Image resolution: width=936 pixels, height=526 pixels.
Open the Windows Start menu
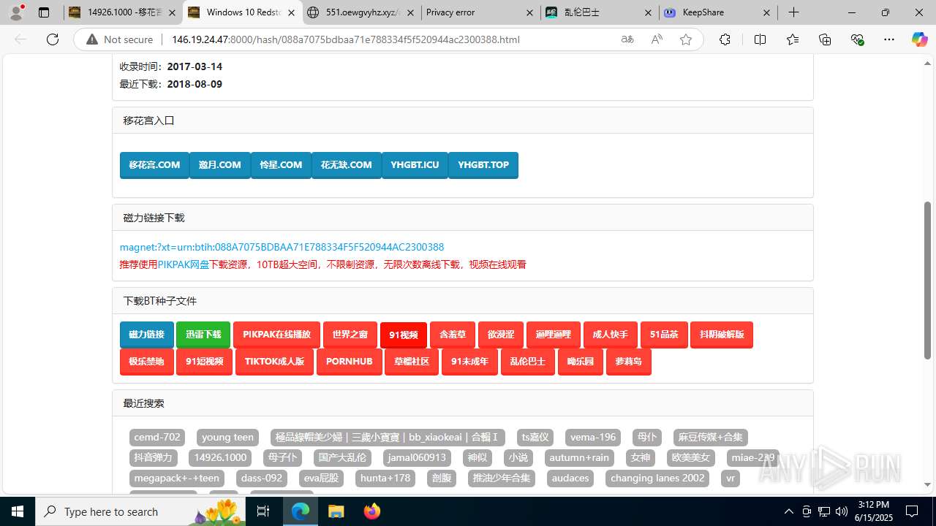coord(18,511)
